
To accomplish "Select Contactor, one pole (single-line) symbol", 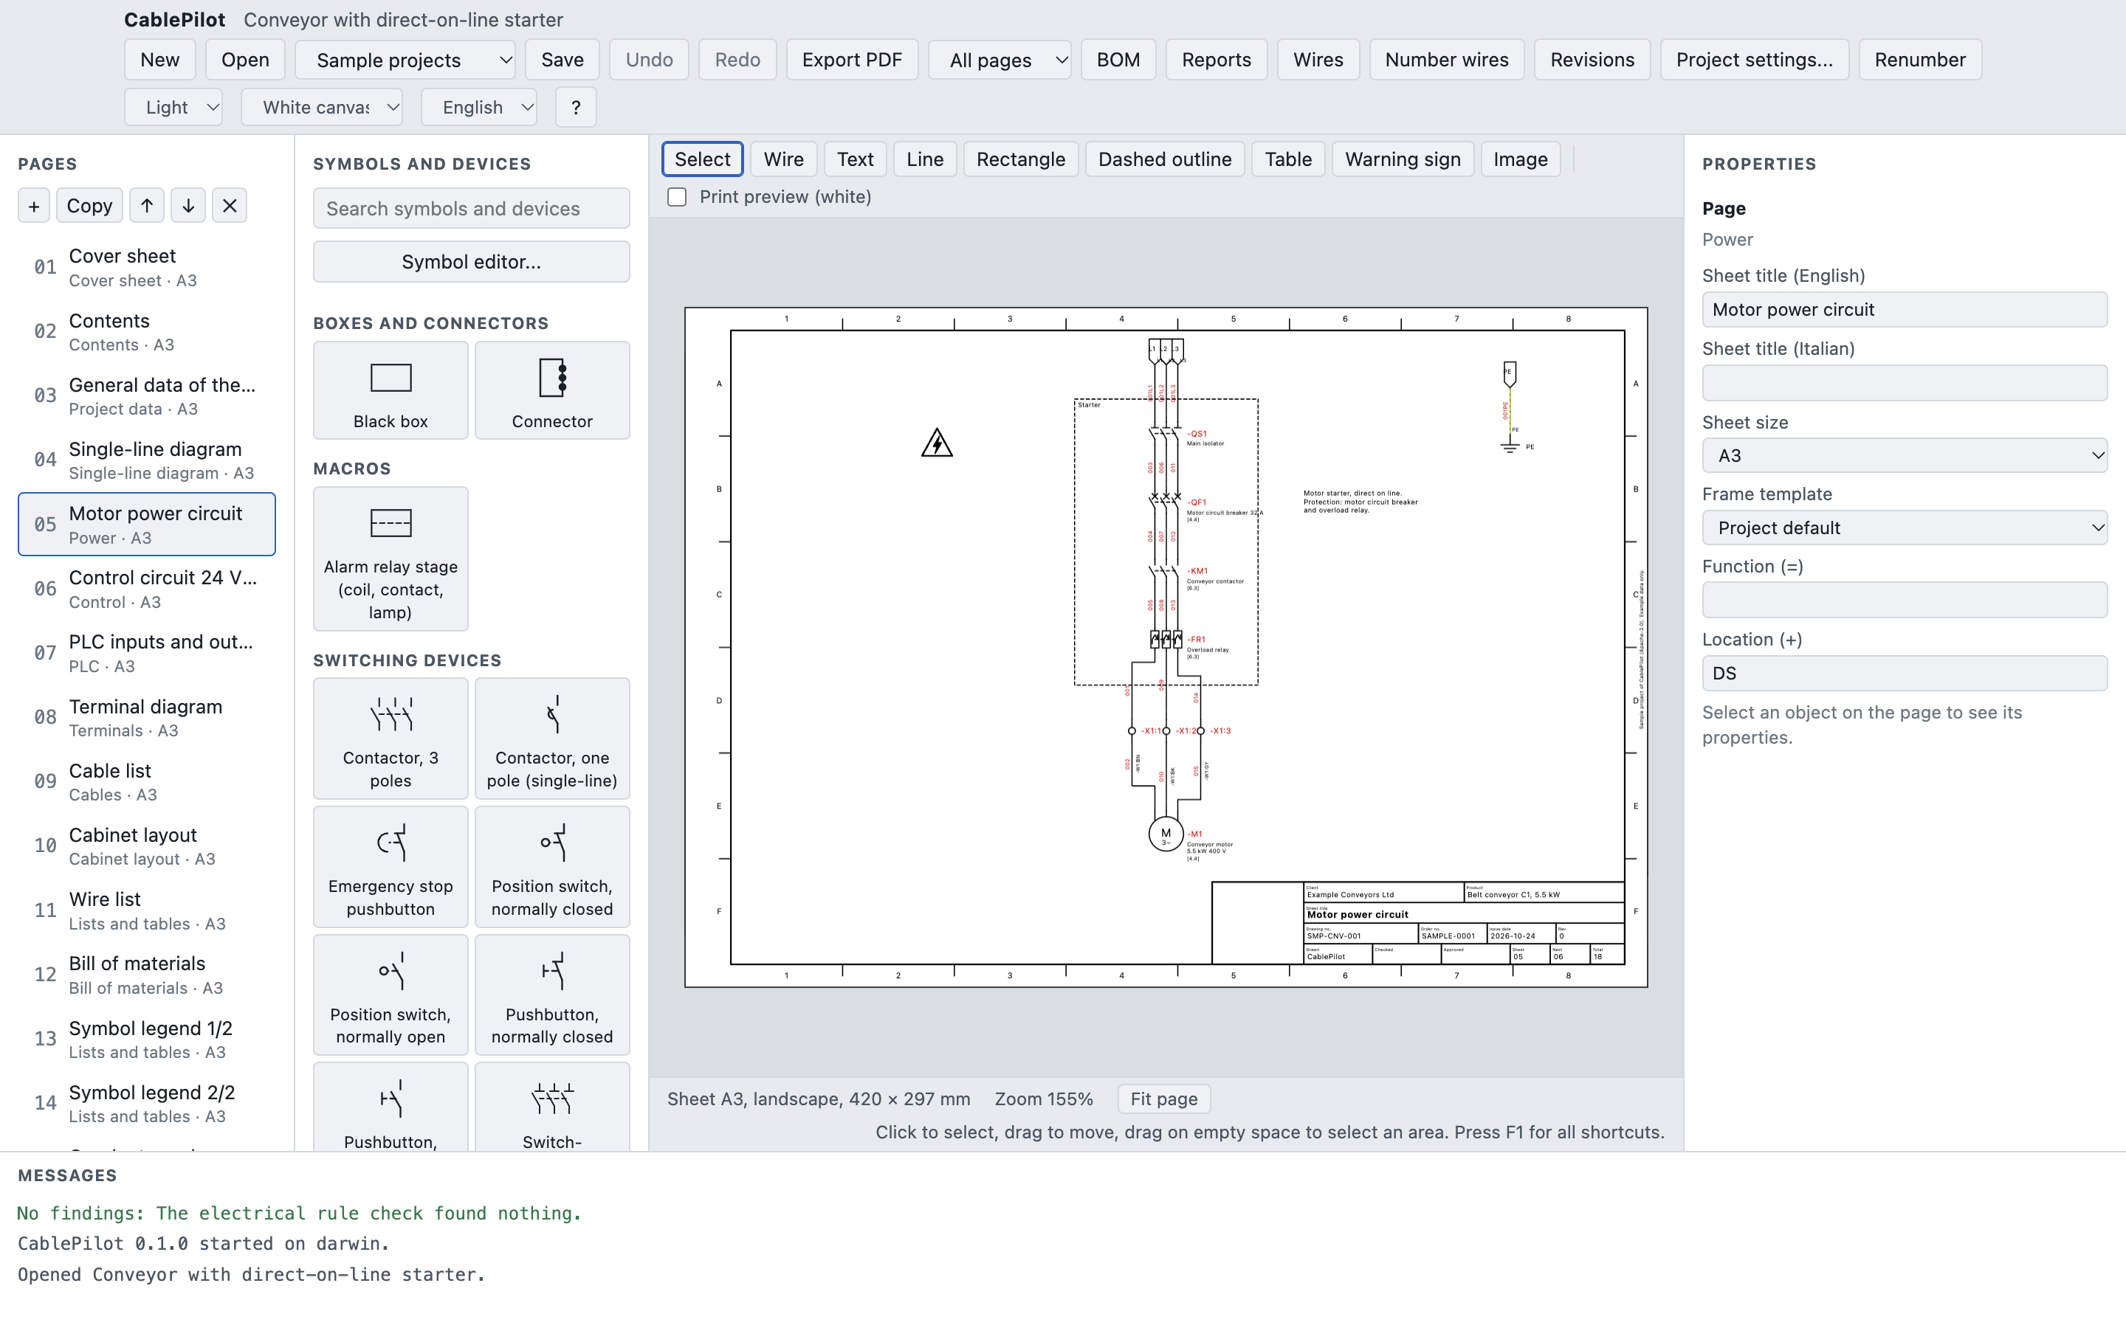I will click(551, 739).
